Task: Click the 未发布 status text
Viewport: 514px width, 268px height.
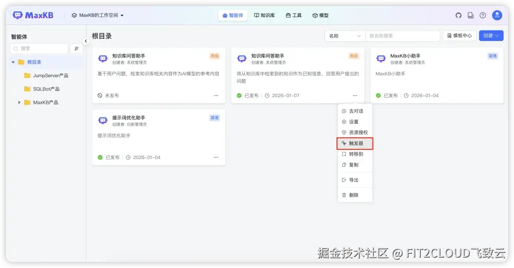Action: [112, 96]
